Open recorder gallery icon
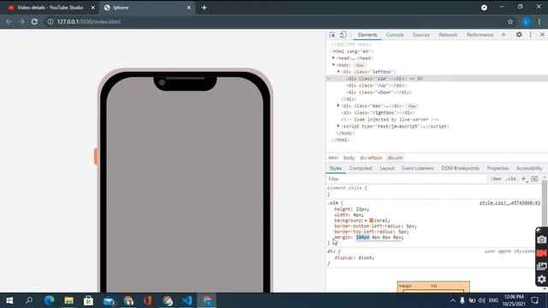This screenshot has height=308, width=548. pyautogui.click(x=541, y=266)
